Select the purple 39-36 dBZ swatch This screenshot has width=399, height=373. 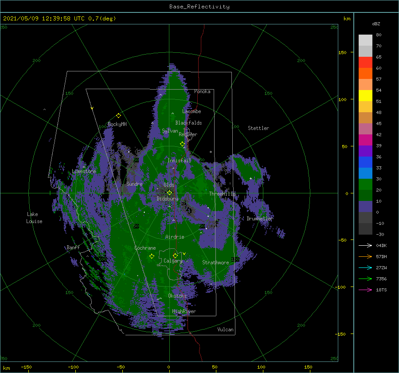[x=365, y=151]
